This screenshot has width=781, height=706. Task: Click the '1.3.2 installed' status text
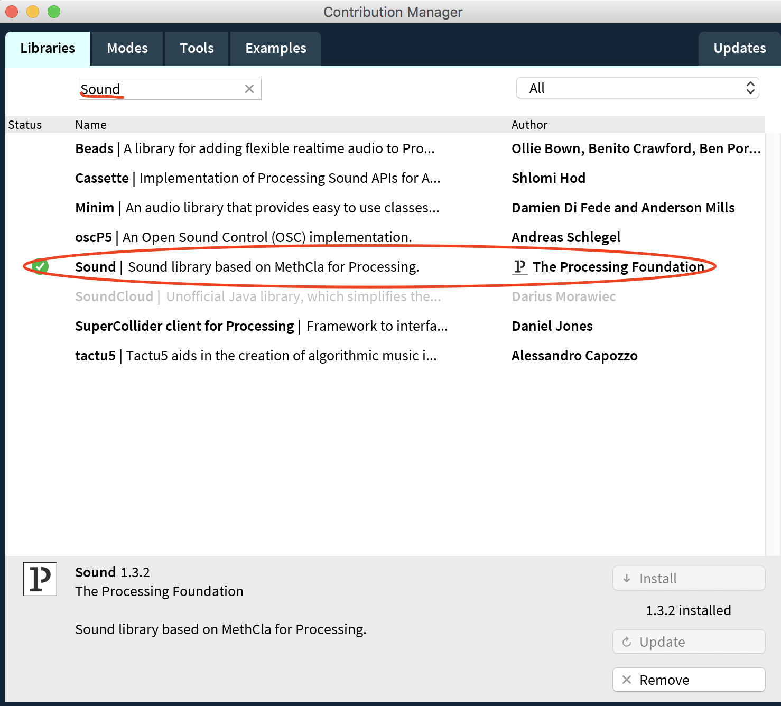tap(689, 610)
